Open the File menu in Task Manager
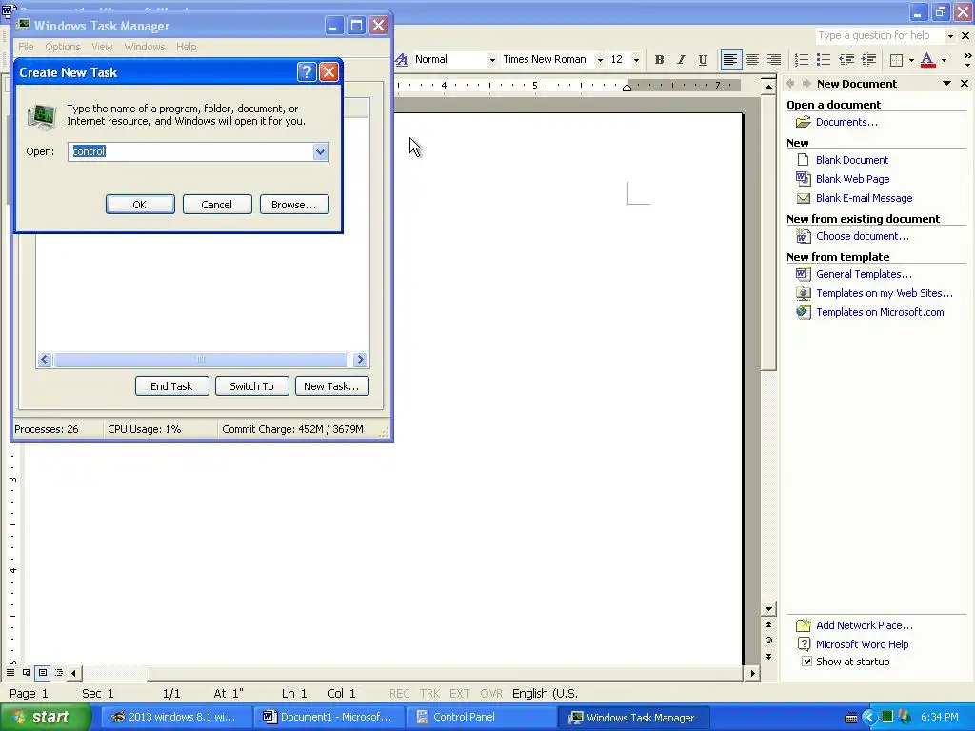This screenshot has height=731, width=975. [x=26, y=47]
